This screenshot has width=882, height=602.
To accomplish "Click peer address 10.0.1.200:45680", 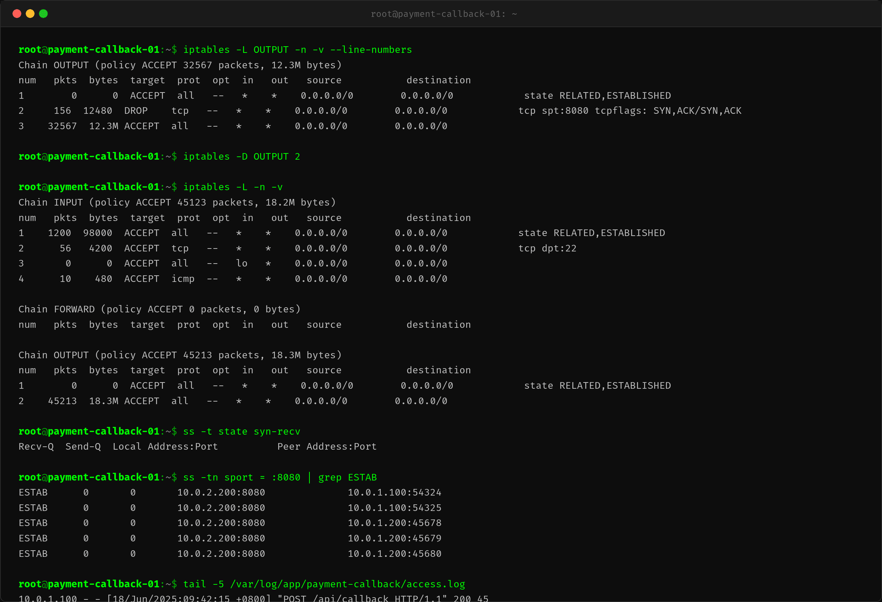I will (x=395, y=554).
